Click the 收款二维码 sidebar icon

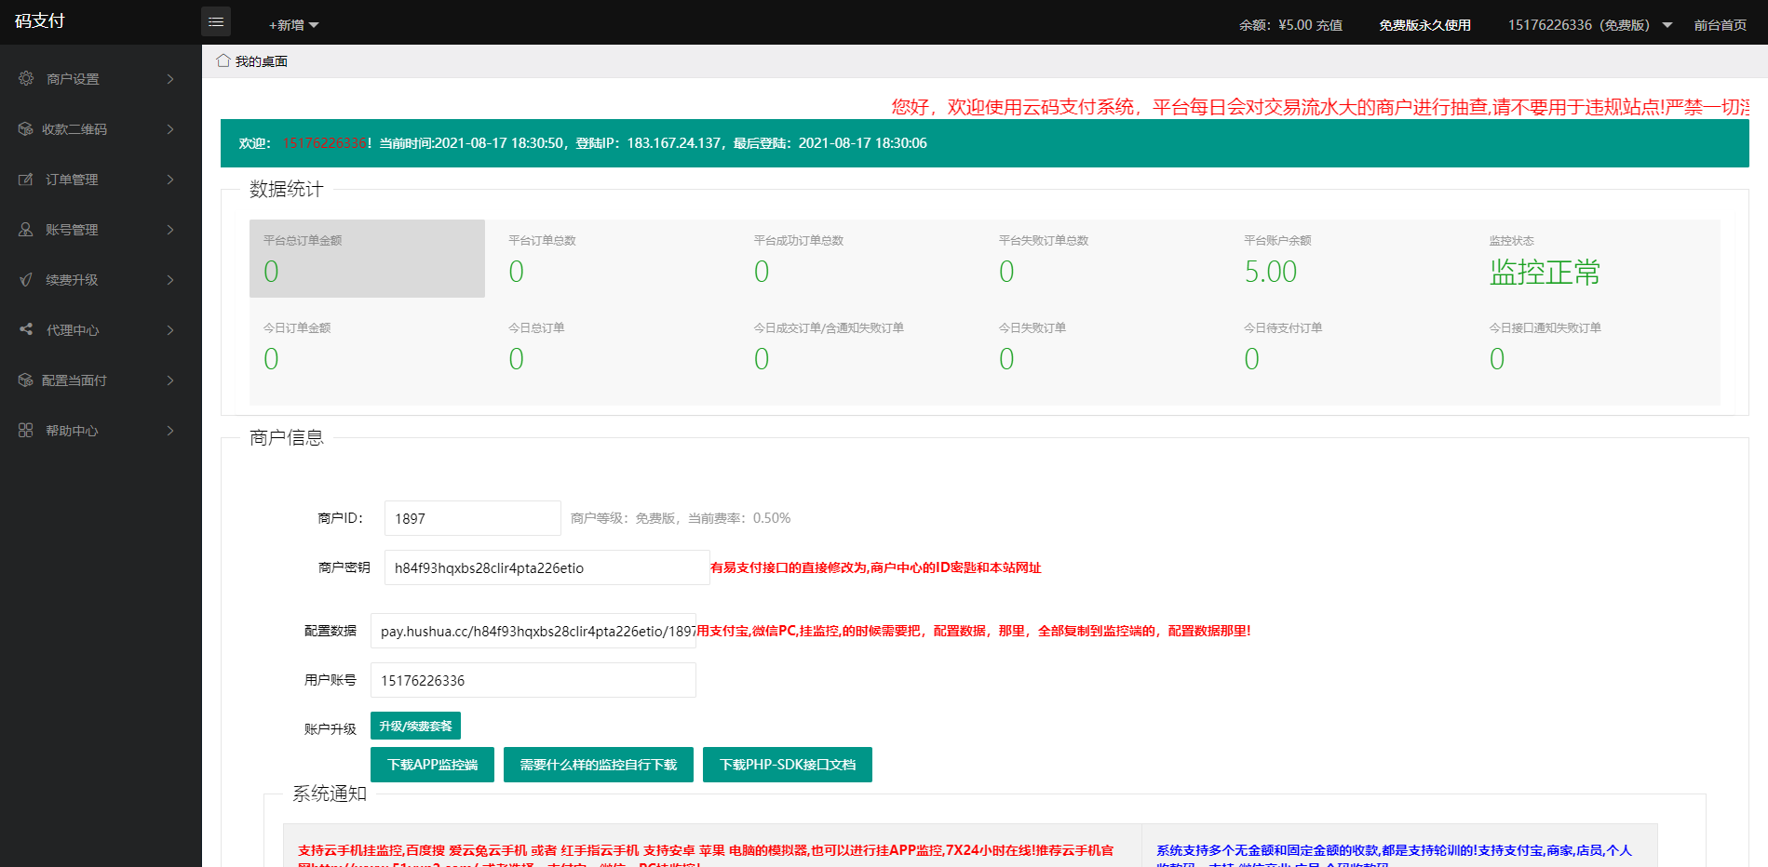click(25, 129)
